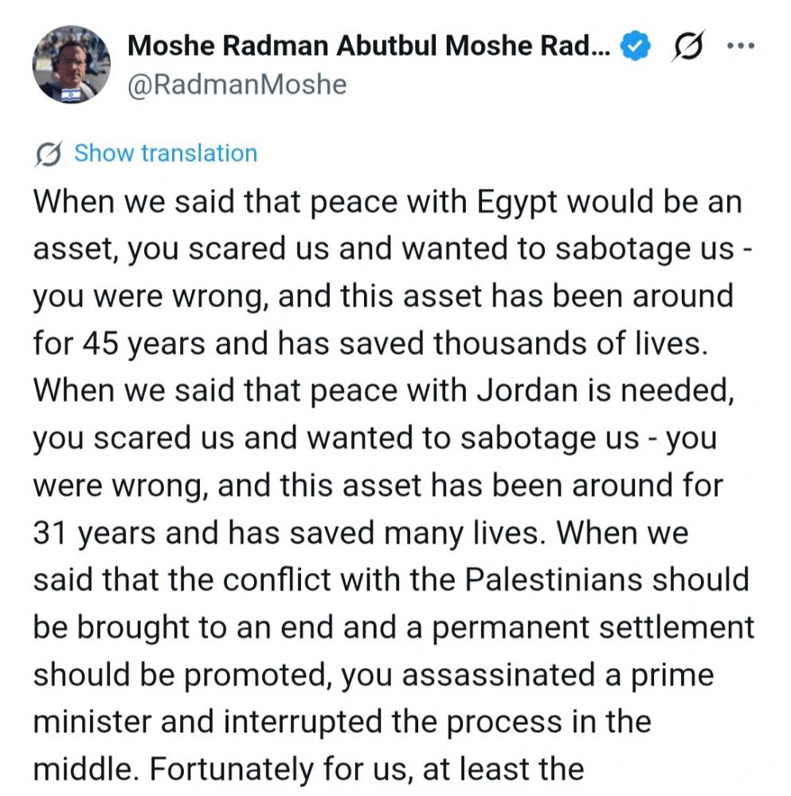Click the Israeli flag in the avatar
791x796 pixels.
point(71,93)
